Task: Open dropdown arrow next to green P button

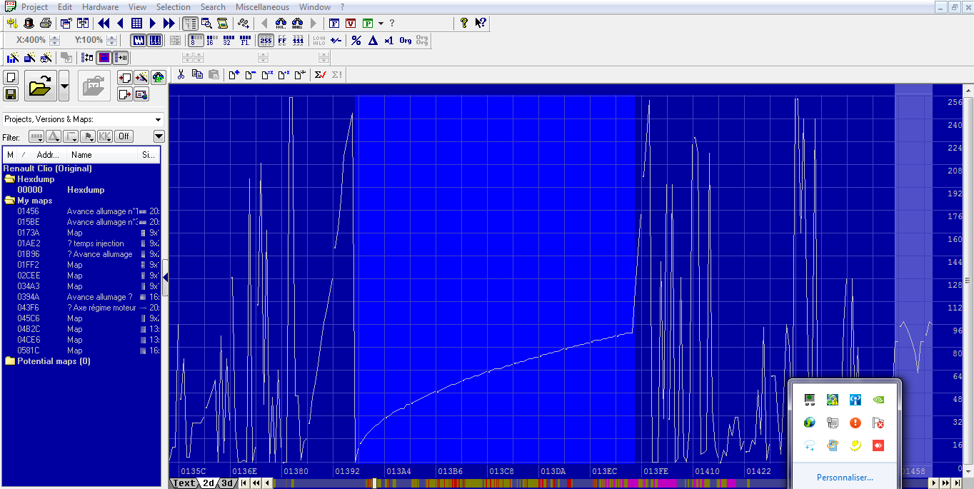Action: 381,24
